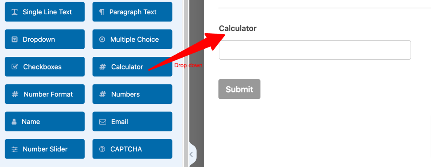Add a Numbers field
Viewport: 431px width, 167px height.
pos(132,94)
